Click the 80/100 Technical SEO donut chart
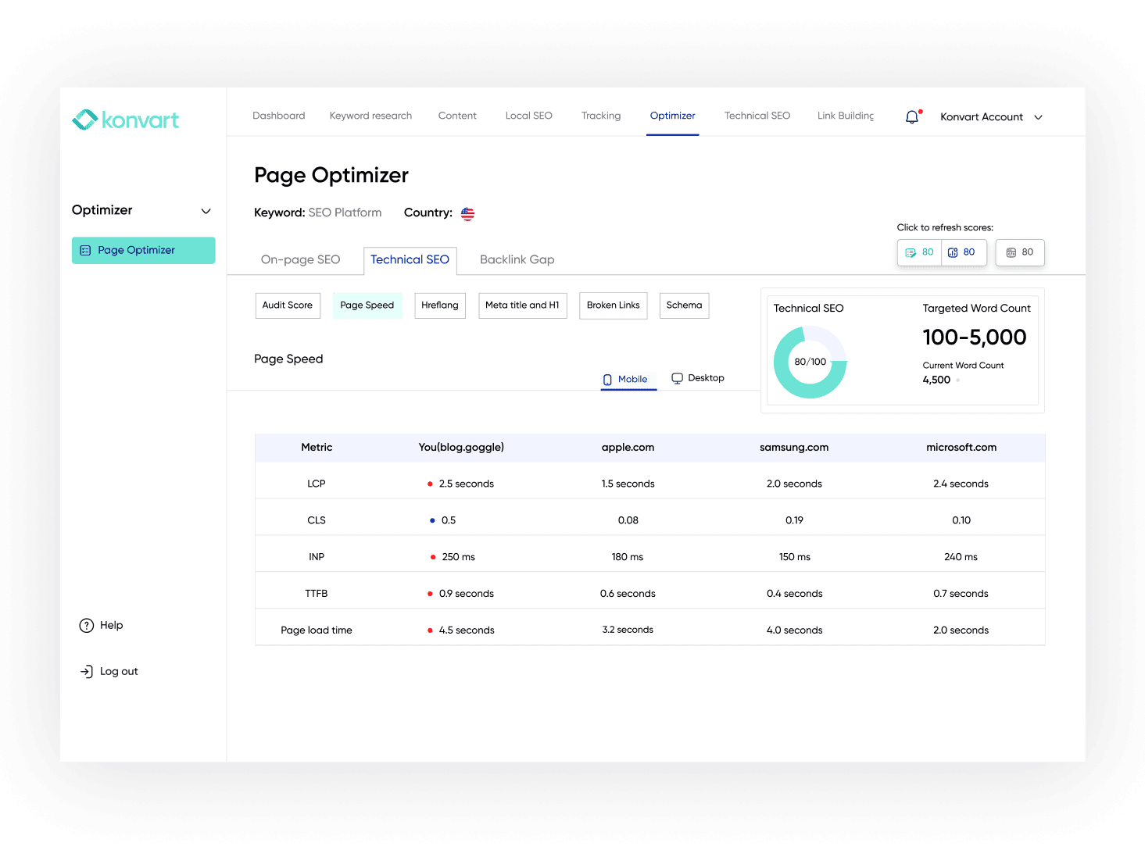This screenshot has height=850, width=1145. pyautogui.click(x=810, y=361)
